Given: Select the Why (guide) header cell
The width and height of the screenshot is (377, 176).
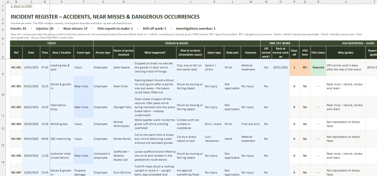Looking at the screenshot, I should pyautogui.click(x=346, y=53).
